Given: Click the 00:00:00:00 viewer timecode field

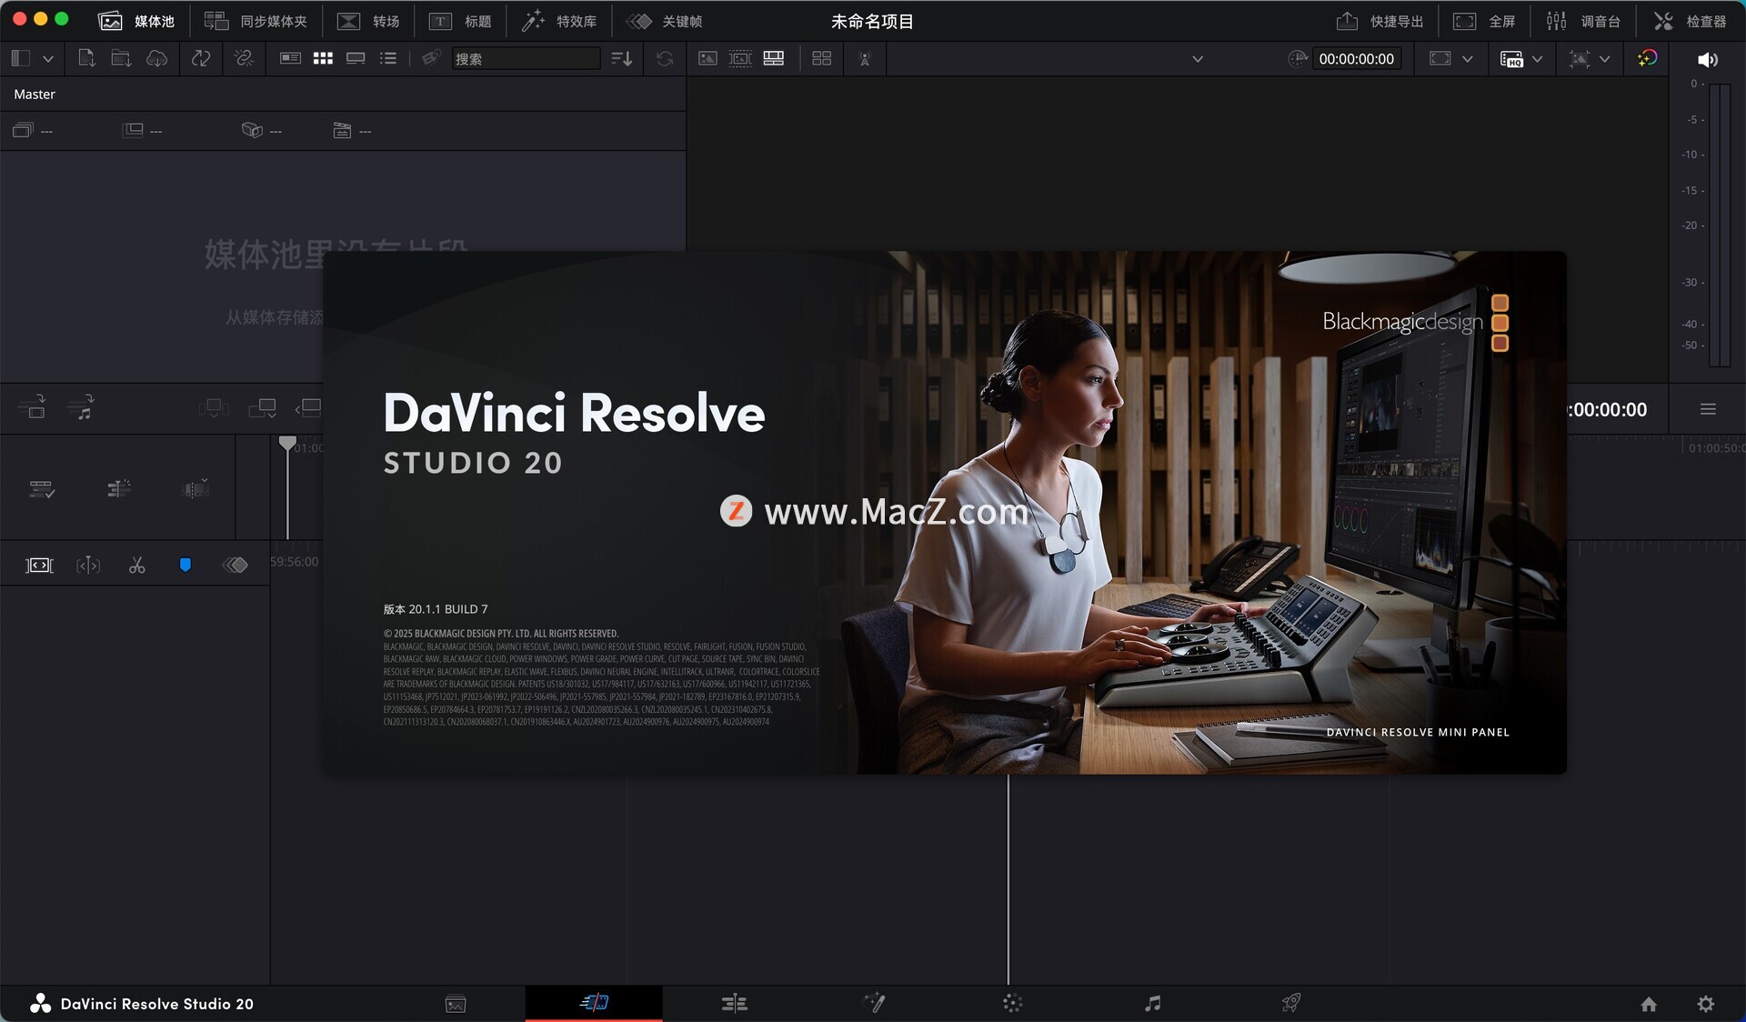Looking at the screenshot, I should click(x=1356, y=58).
